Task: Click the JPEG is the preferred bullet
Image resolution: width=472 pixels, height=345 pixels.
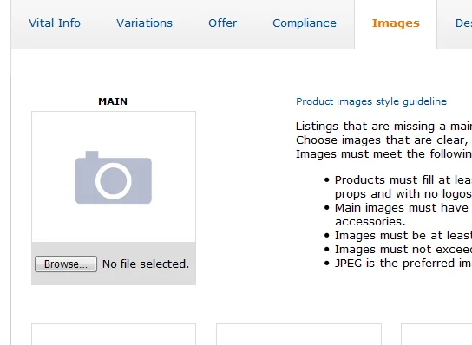Action: tap(403, 264)
